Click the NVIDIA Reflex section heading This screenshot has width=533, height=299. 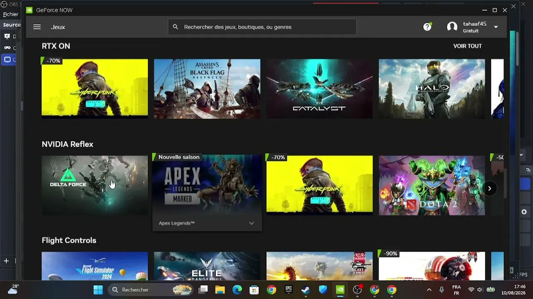point(68,144)
